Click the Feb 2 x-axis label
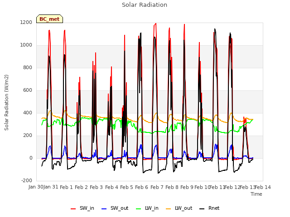The width and height of the screenshot is (290, 217). pos(81,187)
